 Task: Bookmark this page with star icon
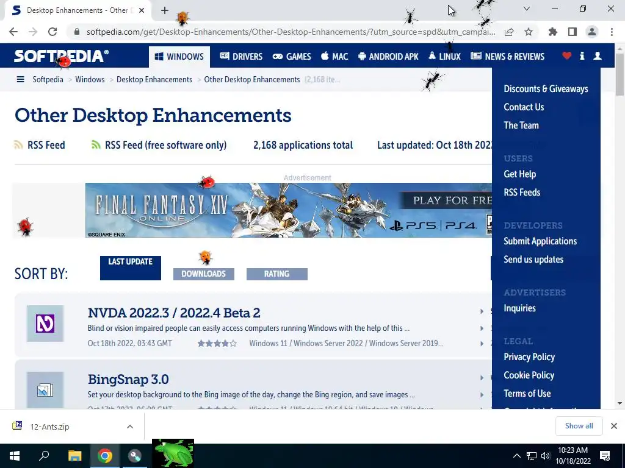[529, 32]
